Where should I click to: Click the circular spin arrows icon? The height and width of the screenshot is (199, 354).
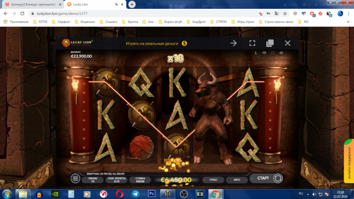(278, 178)
